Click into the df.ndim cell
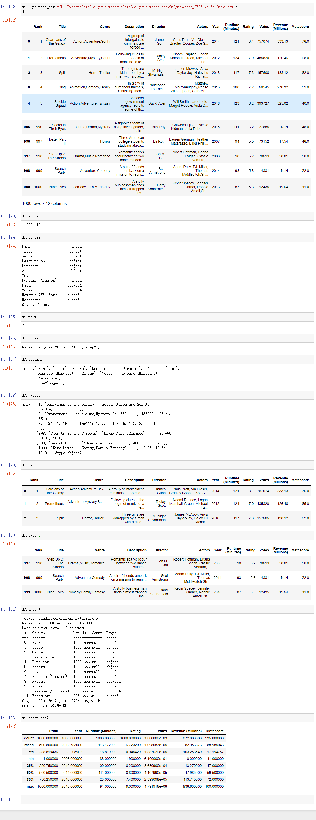Viewport: 316px width, 820px height. point(167,317)
